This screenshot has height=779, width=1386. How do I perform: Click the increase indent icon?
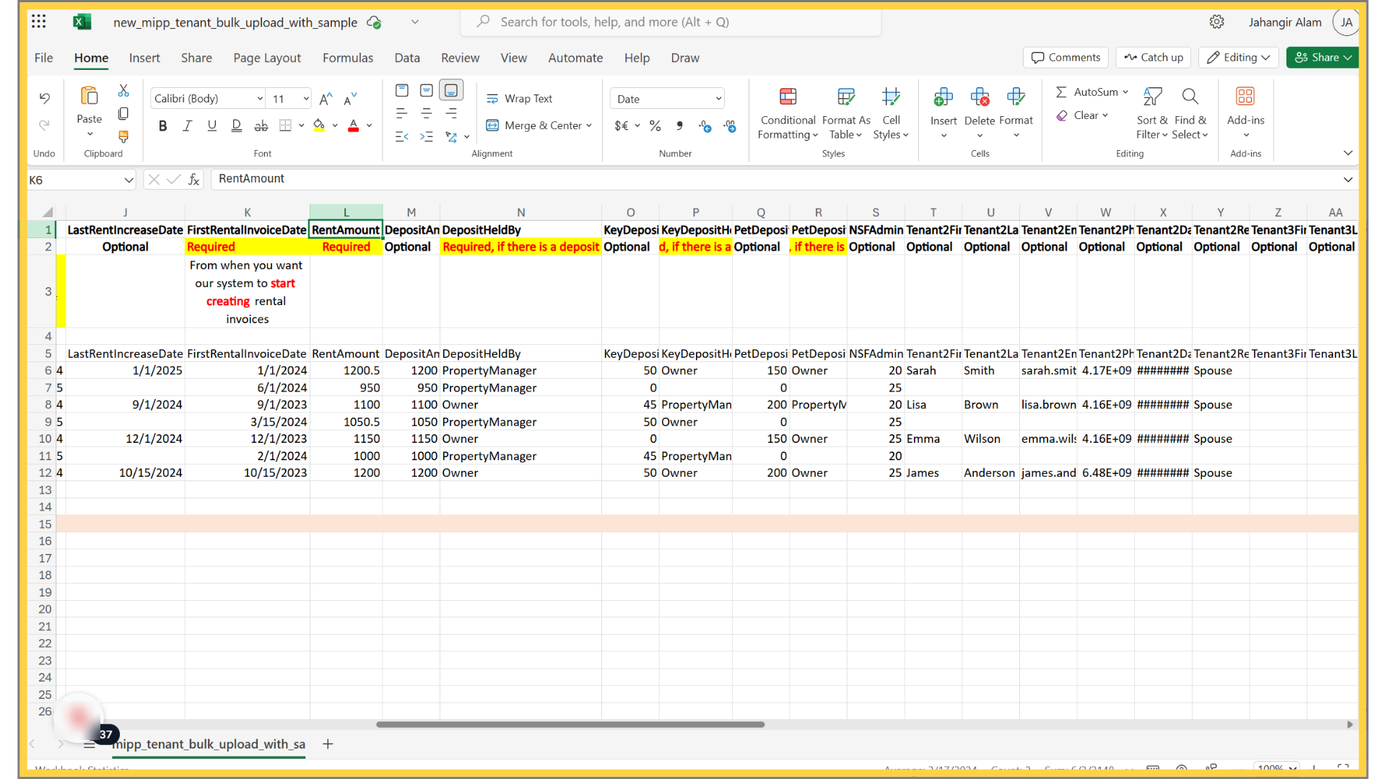pyautogui.click(x=427, y=136)
